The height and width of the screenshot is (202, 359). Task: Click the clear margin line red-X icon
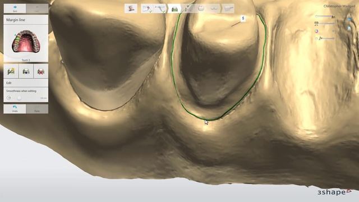click(41, 71)
